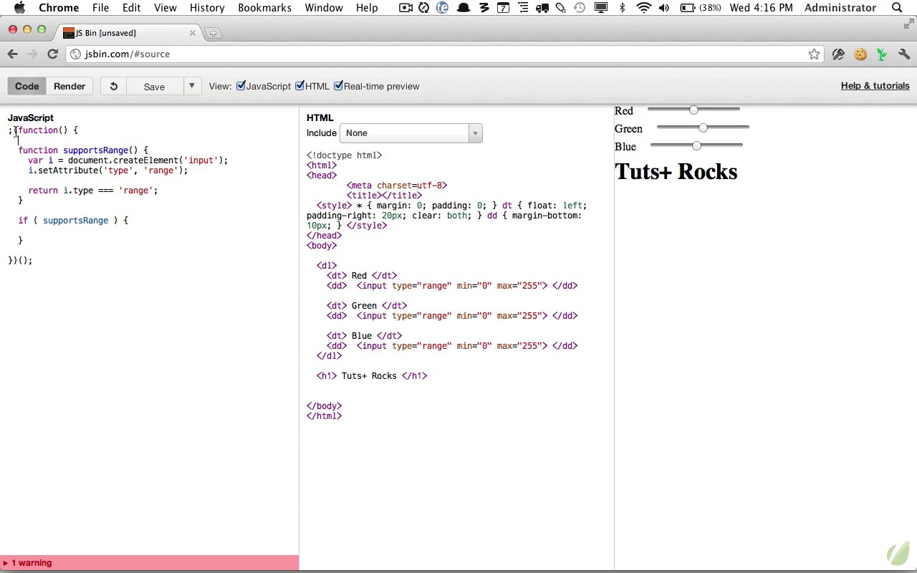Open Spotlight search magnifier icon
This screenshot has width=917, height=573.
click(897, 8)
